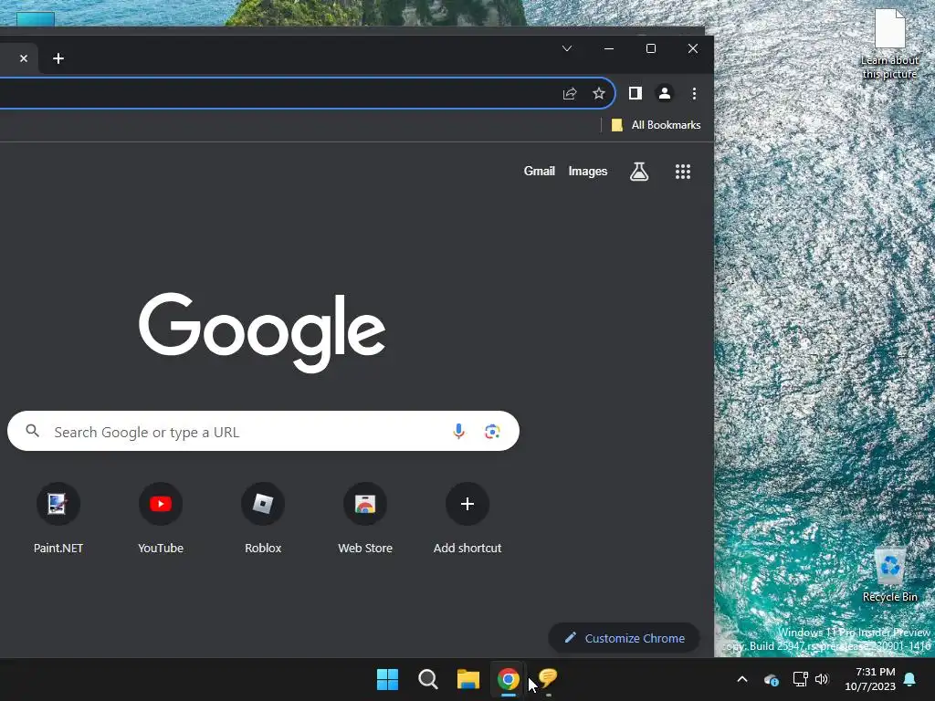
Task: Open the Web Store shortcut
Action: point(365,518)
